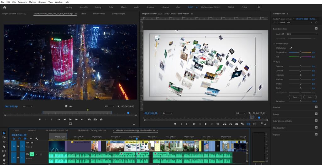Select the Pen tool
This screenshot has height=165, width=322.
click(x=4, y=156)
